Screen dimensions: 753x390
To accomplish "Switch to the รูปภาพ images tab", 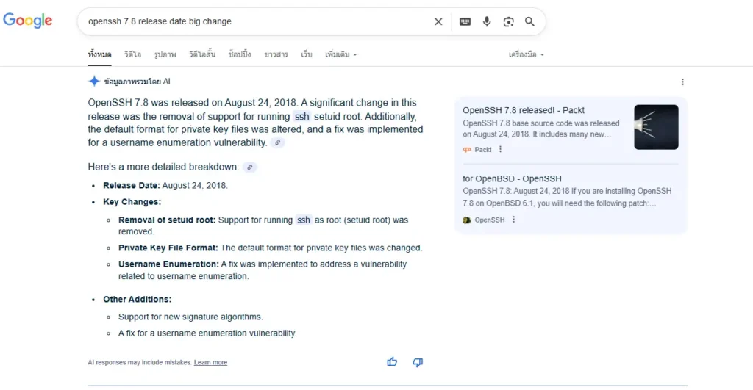I will click(165, 54).
